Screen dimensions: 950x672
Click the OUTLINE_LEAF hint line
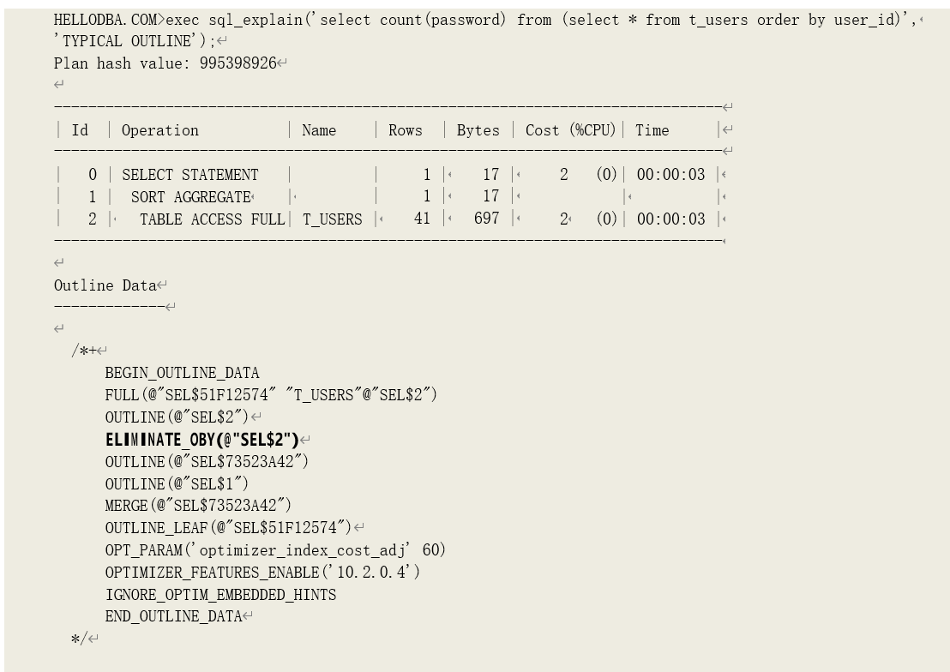click(x=228, y=527)
